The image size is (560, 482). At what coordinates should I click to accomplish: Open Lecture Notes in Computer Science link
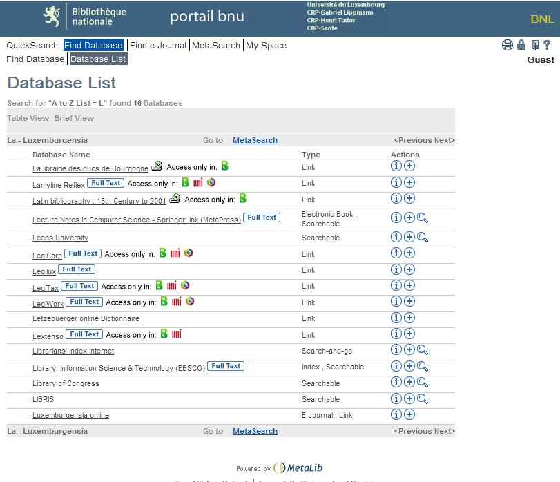(137, 220)
